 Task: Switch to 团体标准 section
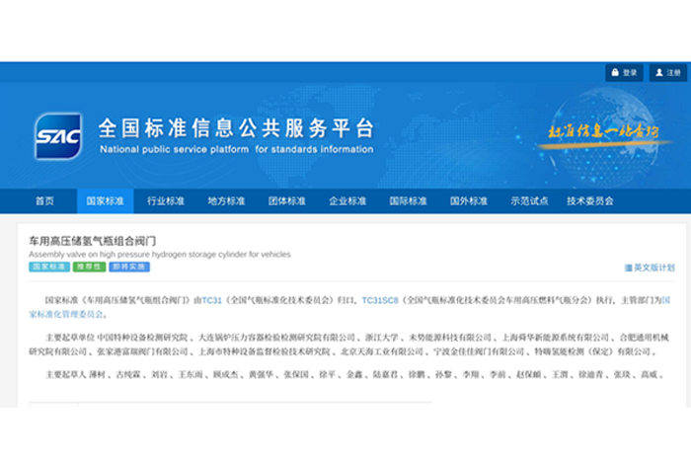pyautogui.click(x=286, y=201)
